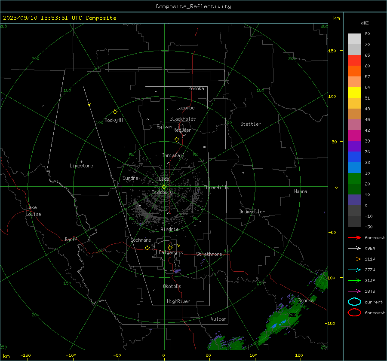
Task: Click the yellow diamond marker below Cochrane
Action: click(x=147, y=248)
